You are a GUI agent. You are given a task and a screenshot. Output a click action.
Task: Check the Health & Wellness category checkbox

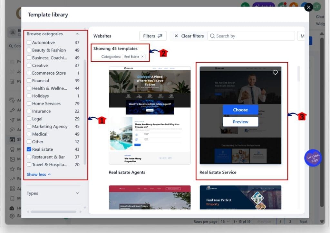click(x=29, y=88)
